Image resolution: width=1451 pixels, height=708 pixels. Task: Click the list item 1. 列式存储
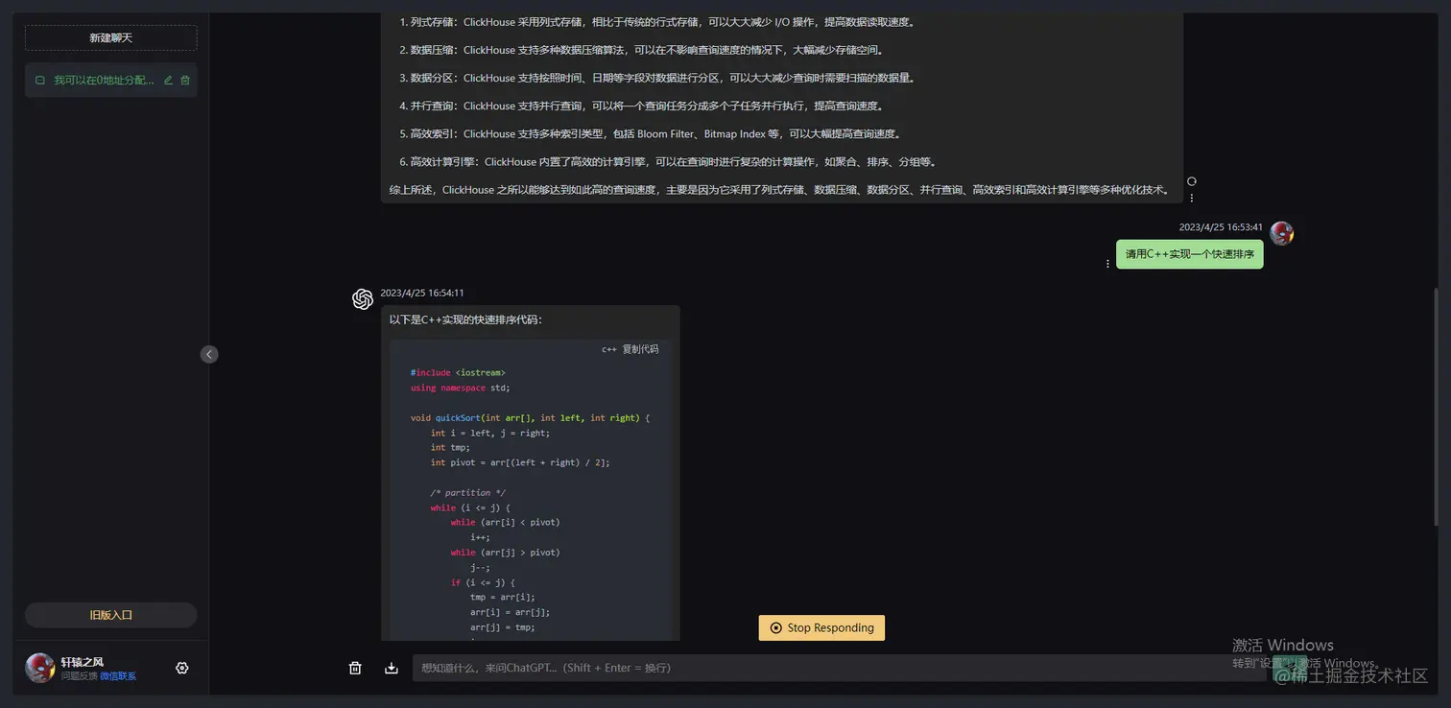tap(656, 21)
